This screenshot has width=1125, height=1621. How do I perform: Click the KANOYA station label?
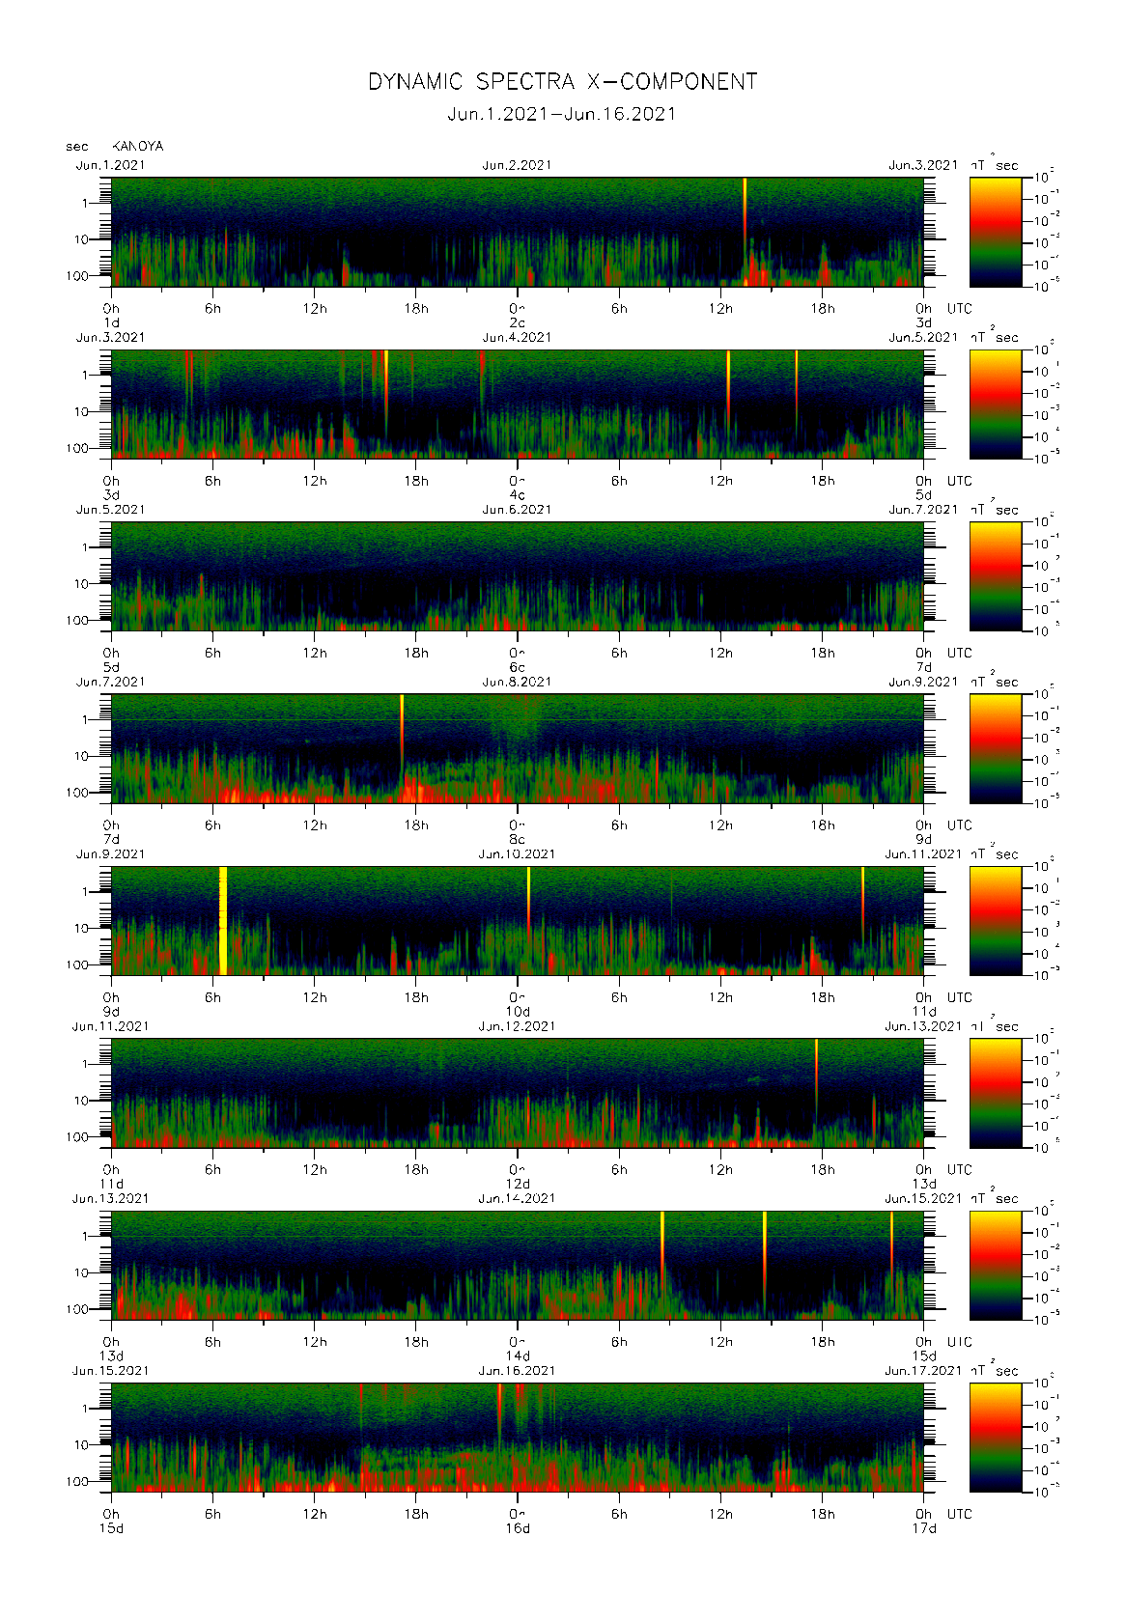[x=138, y=147]
